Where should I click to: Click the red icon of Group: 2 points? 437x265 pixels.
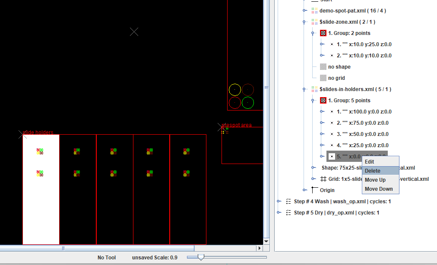(323, 33)
